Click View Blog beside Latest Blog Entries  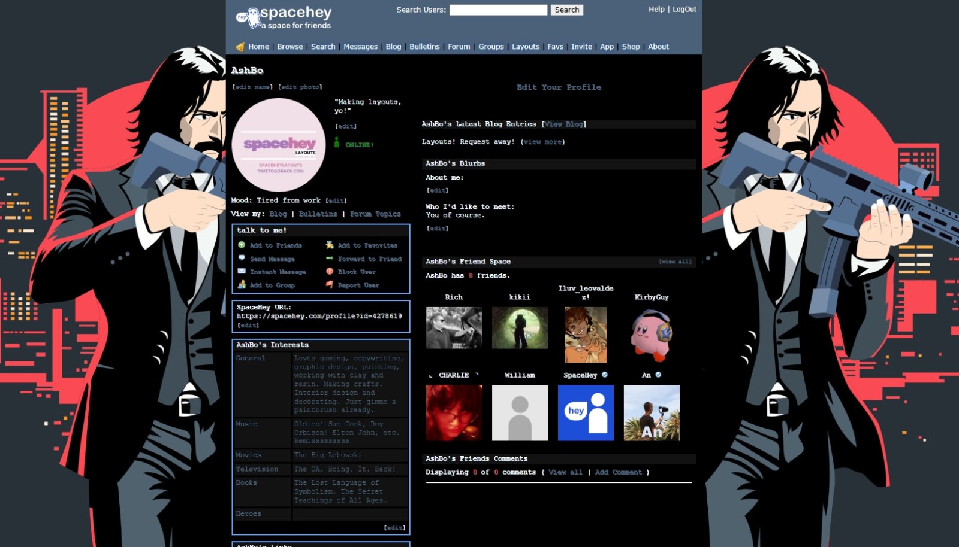563,124
